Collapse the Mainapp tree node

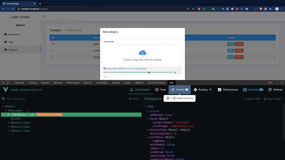[x=6, y=110]
